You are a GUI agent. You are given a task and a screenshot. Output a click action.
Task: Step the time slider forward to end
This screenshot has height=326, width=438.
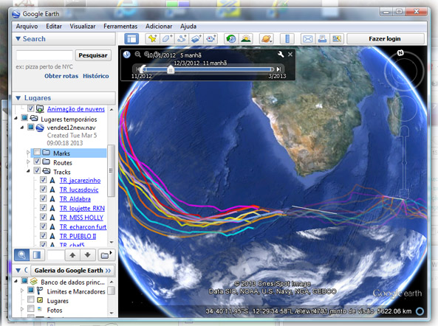point(278,69)
